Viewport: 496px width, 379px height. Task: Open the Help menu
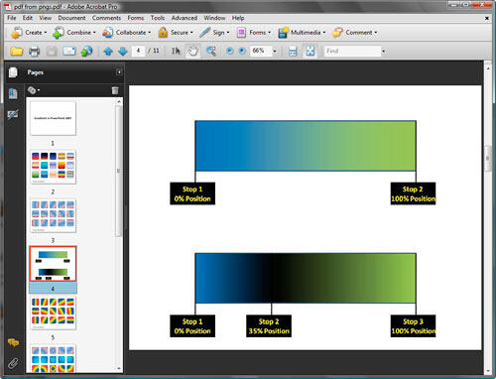click(238, 18)
